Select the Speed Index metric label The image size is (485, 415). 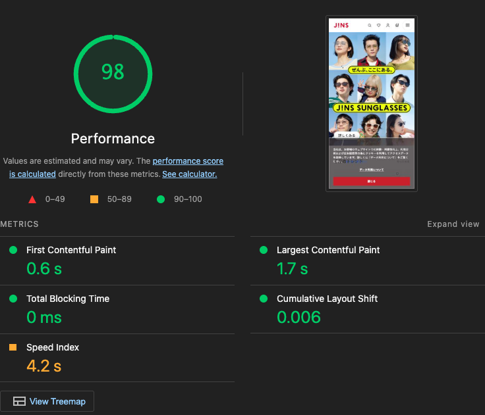coord(53,347)
